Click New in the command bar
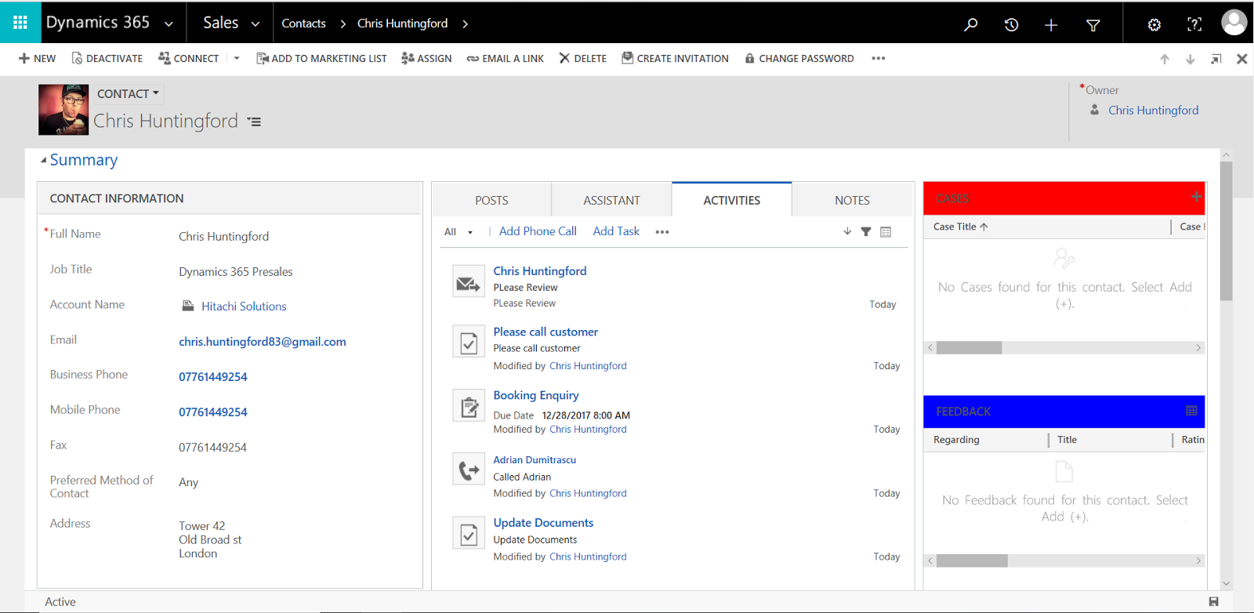Image resolution: width=1254 pixels, height=613 pixels. click(37, 59)
